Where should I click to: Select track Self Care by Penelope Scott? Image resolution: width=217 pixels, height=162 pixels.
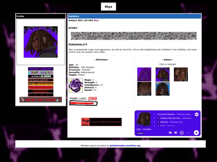pyautogui.click(x=171, y=122)
